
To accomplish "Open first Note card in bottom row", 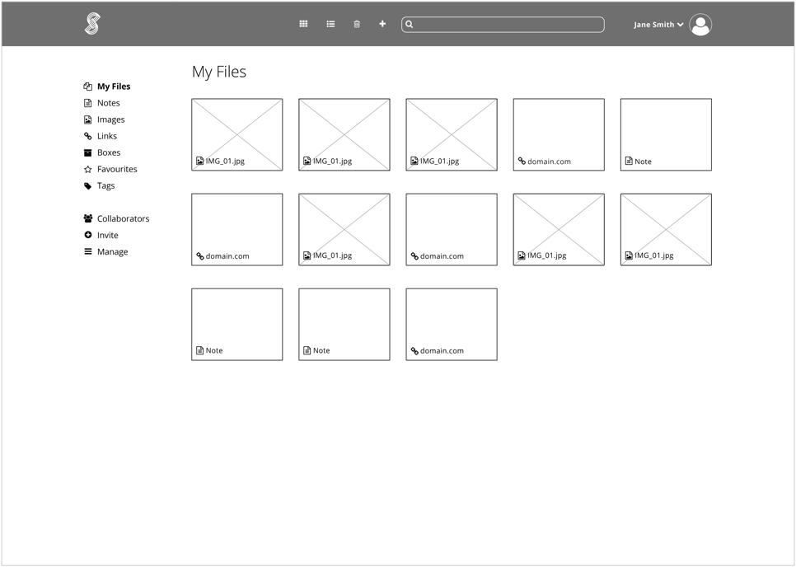I will tap(237, 325).
